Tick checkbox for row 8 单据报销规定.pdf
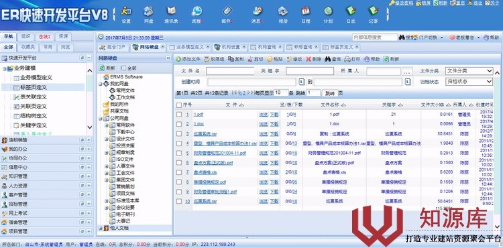Screen dimensions: 503x248 point(179,182)
